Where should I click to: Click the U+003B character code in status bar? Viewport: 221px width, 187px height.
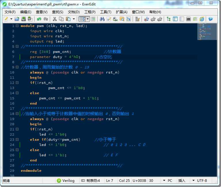[x=139, y=180]
